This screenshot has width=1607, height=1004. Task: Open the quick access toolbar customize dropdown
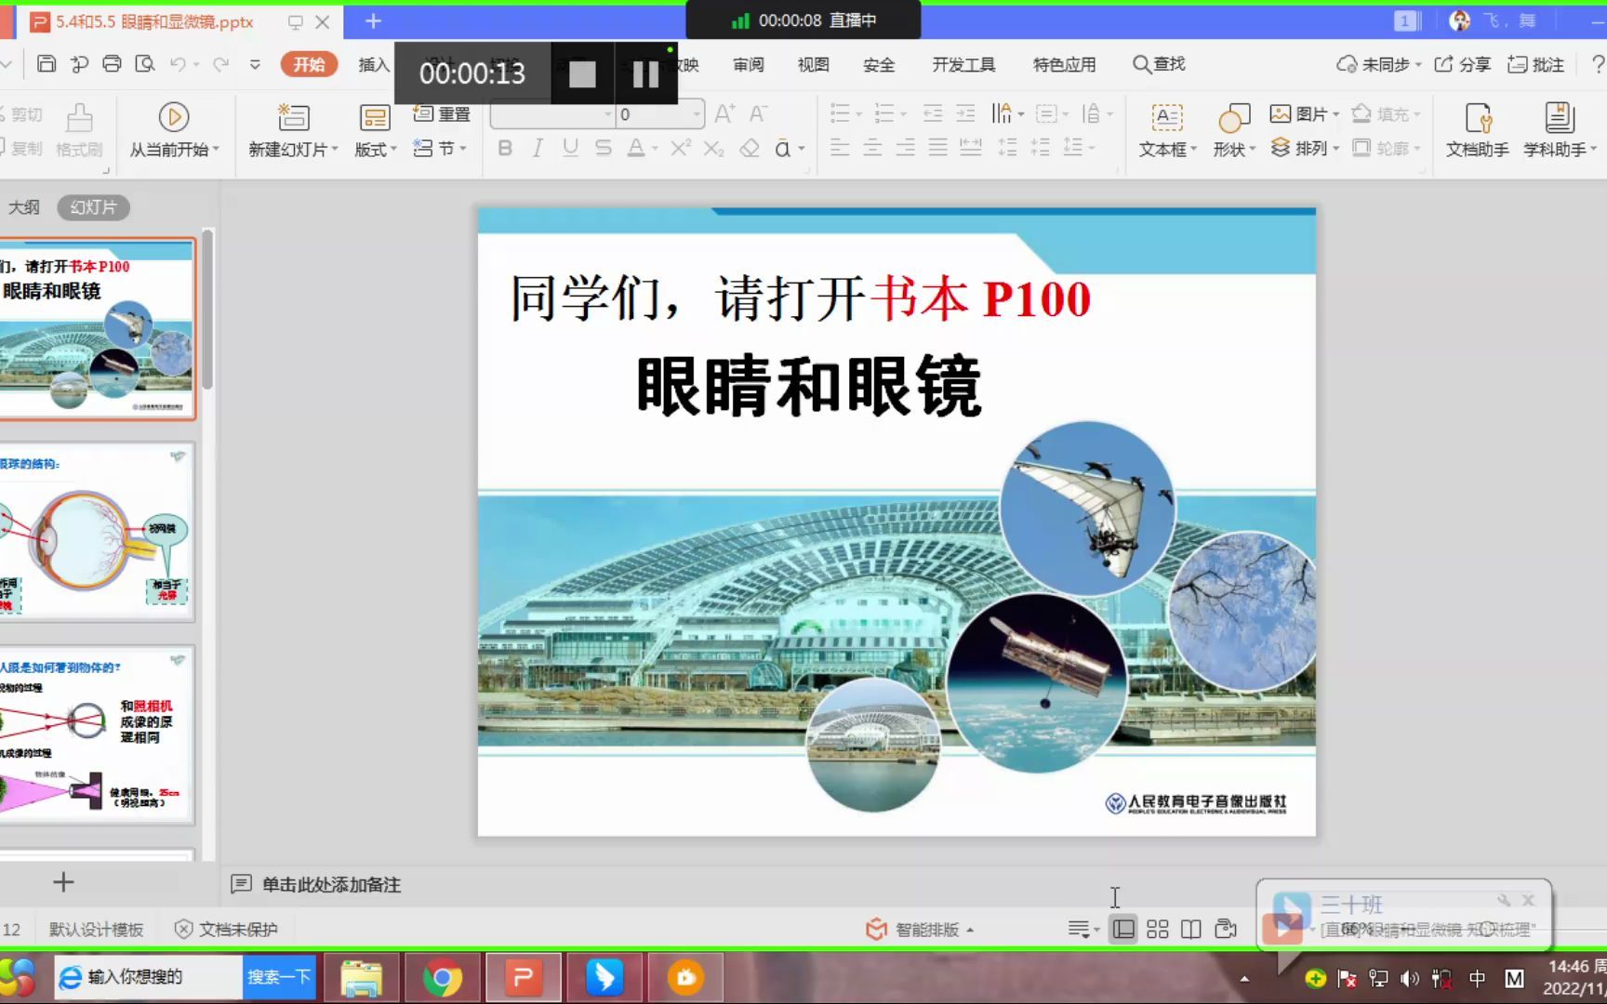(x=255, y=64)
